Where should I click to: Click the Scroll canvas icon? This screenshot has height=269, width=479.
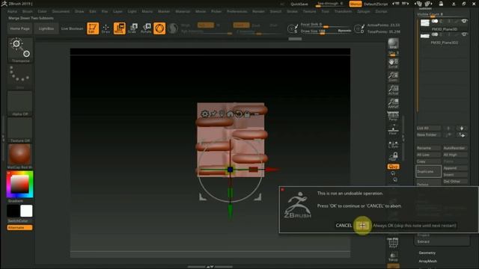coord(393,63)
